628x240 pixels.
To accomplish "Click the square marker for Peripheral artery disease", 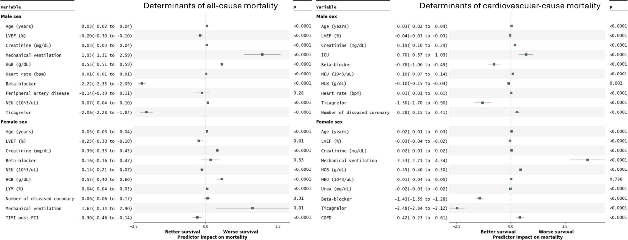I will coord(202,93).
